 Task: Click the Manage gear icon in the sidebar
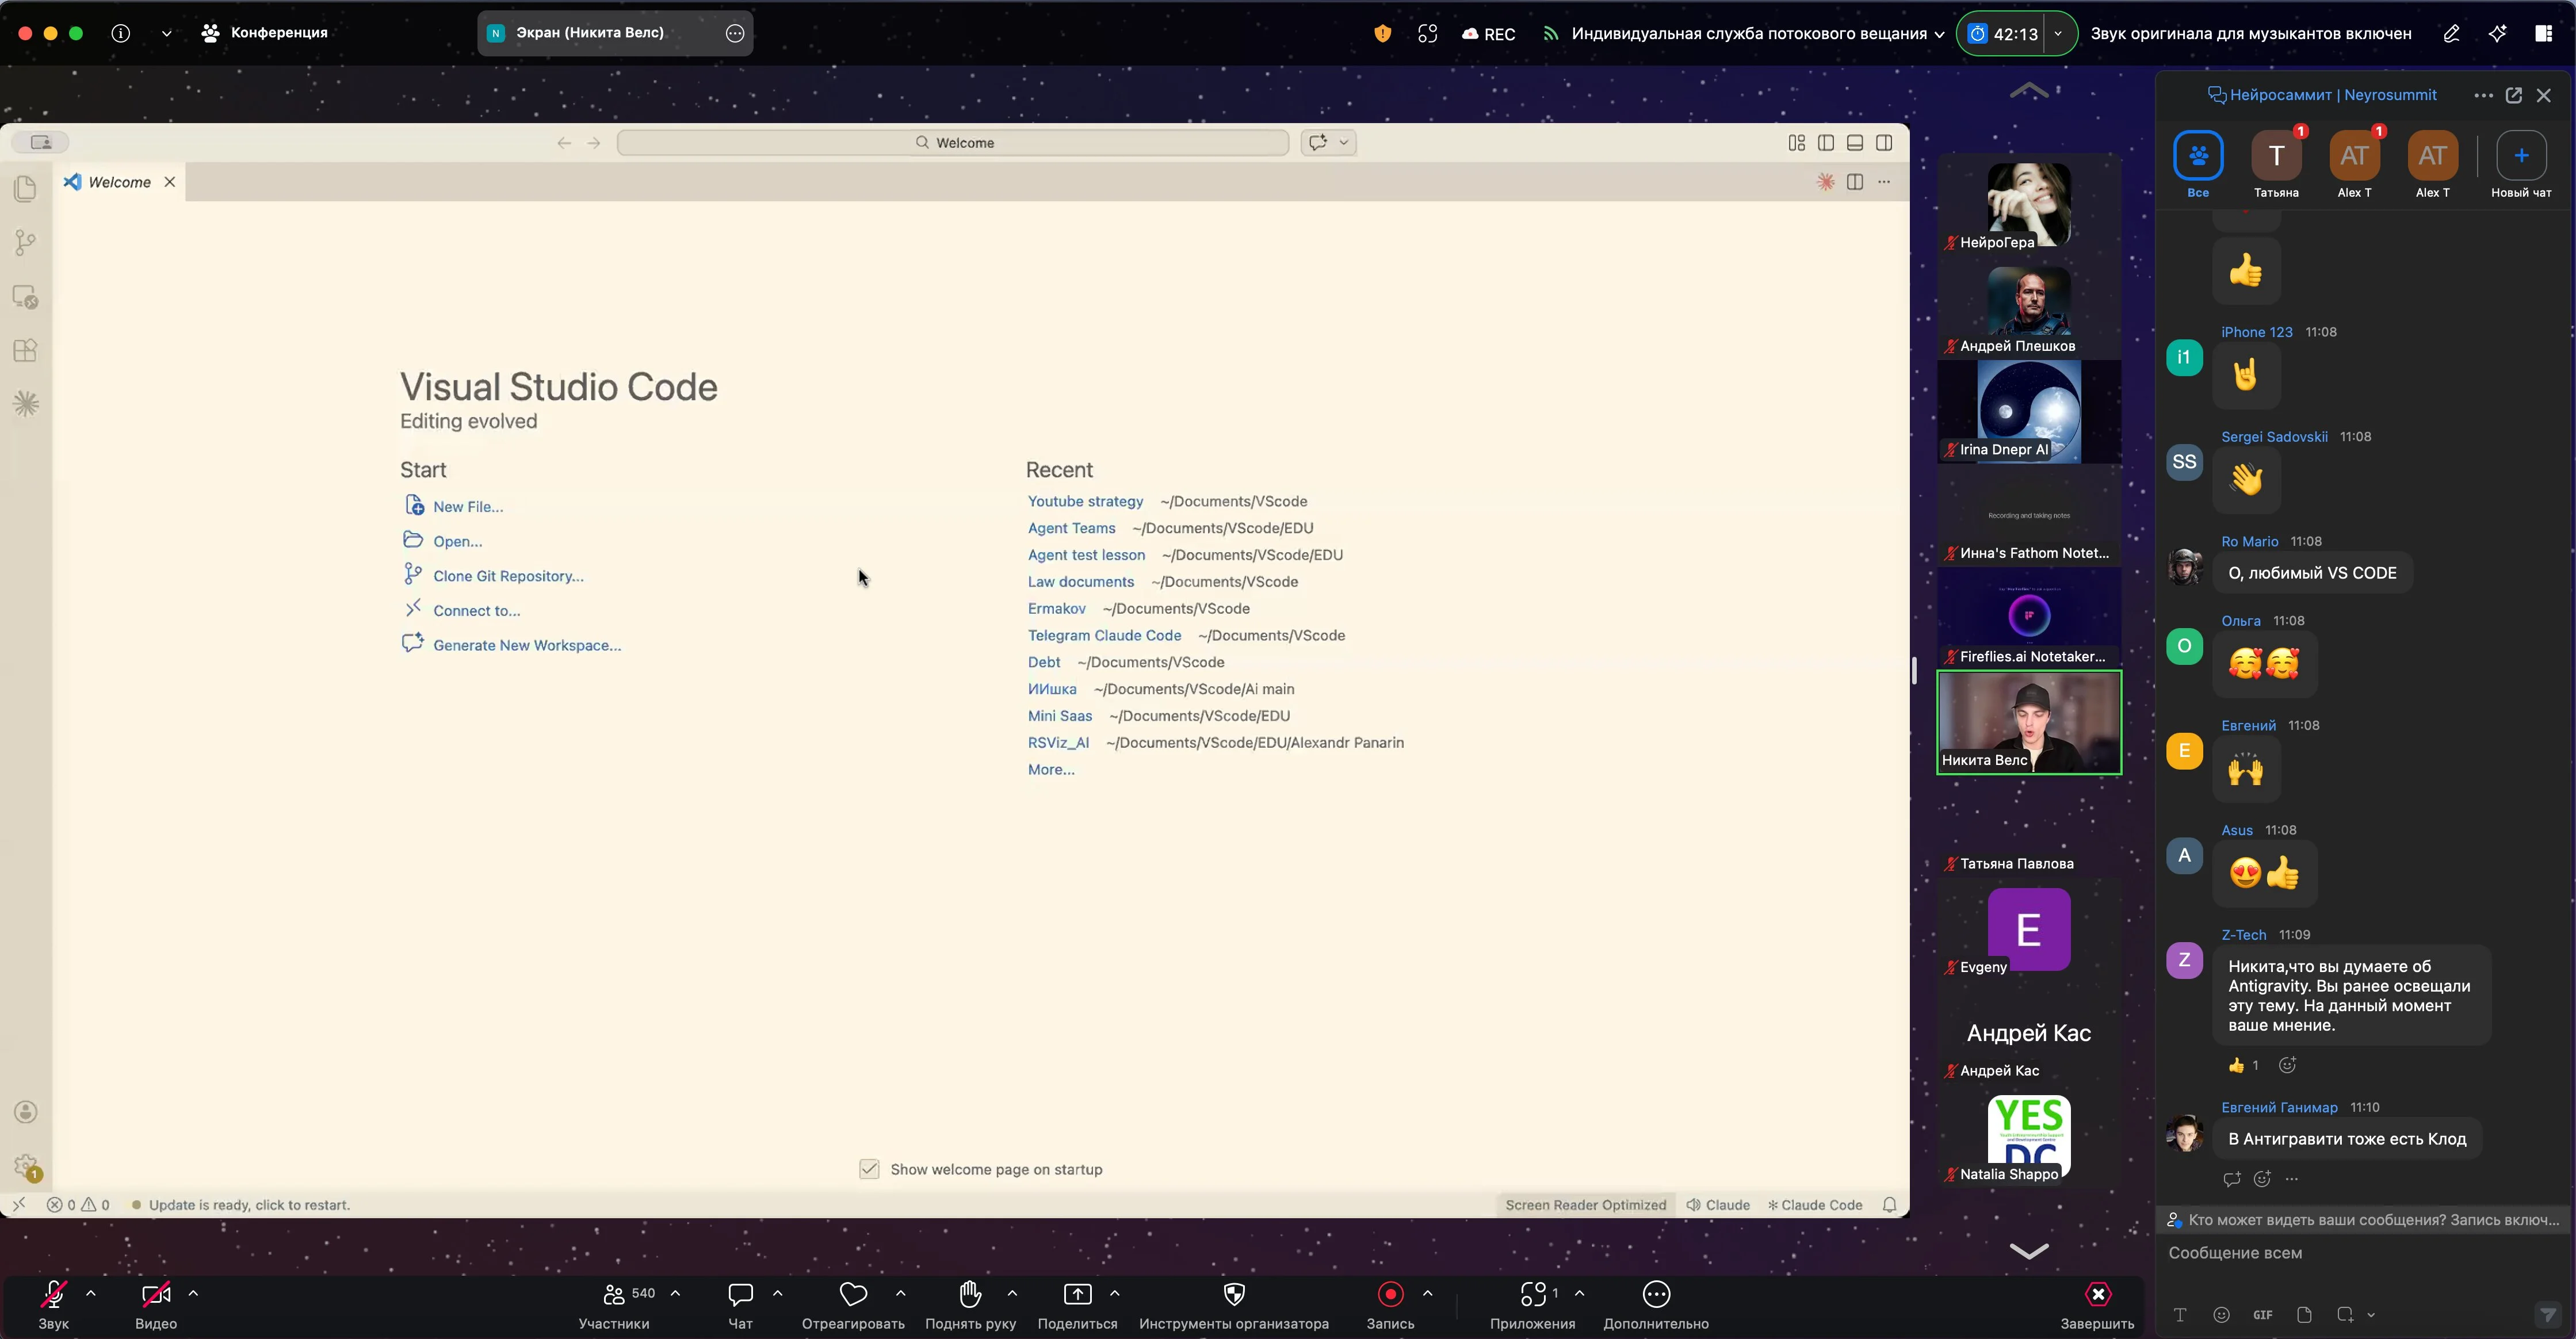pyautogui.click(x=26, y=1166)
